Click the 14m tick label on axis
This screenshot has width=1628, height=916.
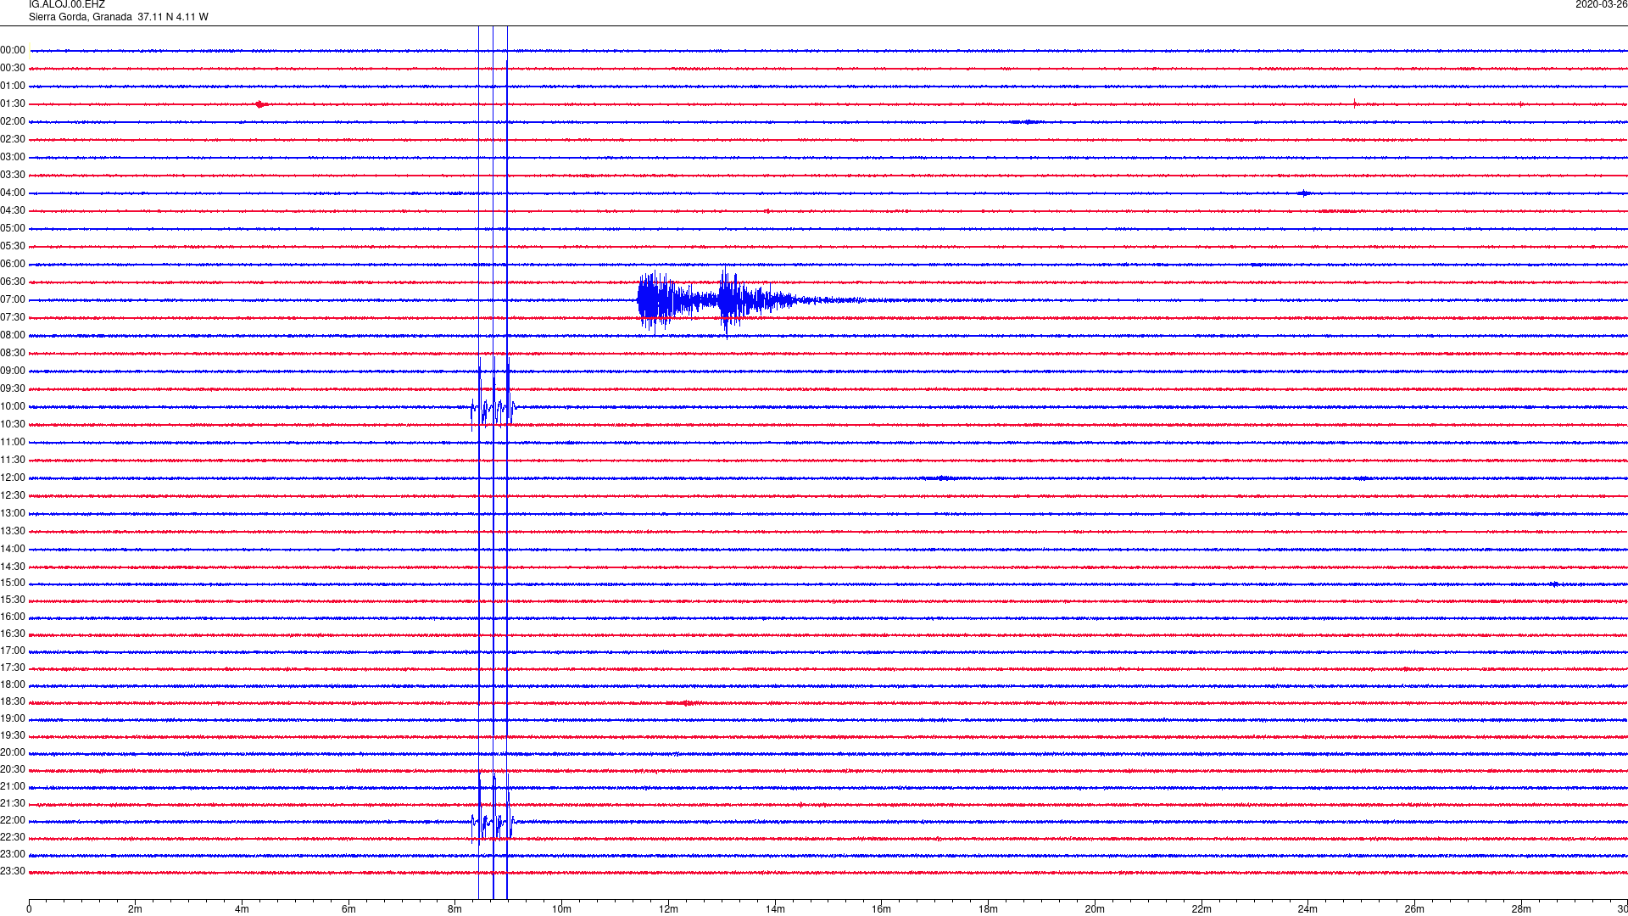[x=775, y=909]
